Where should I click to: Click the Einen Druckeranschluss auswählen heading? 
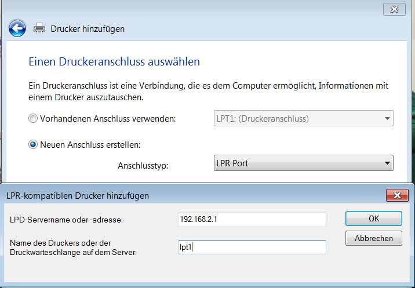[x=114, y=61]
